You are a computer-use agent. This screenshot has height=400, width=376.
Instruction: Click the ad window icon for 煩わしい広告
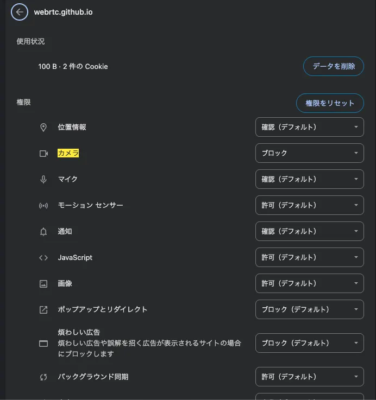[x=43, y=344]
